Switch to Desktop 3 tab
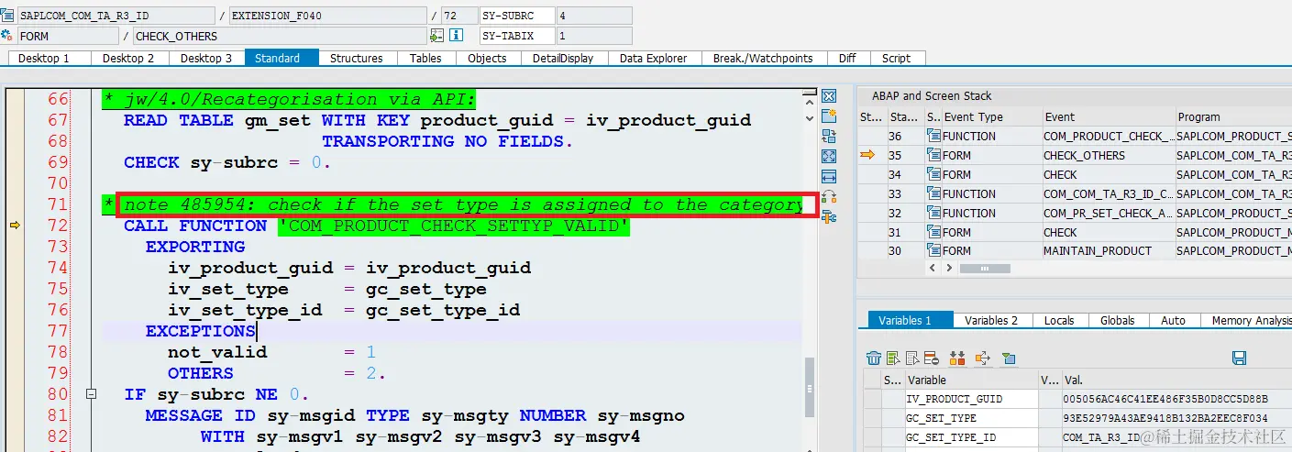Screen dimensions: 1292x452 [206, 58]
